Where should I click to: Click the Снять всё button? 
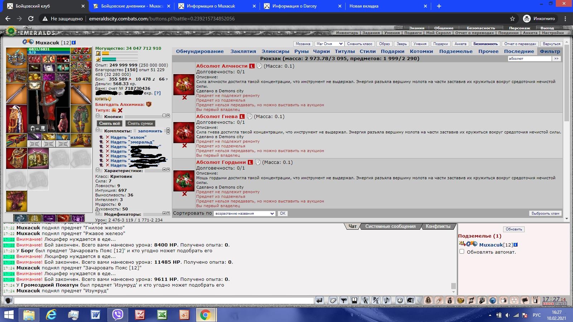[110, 123]
